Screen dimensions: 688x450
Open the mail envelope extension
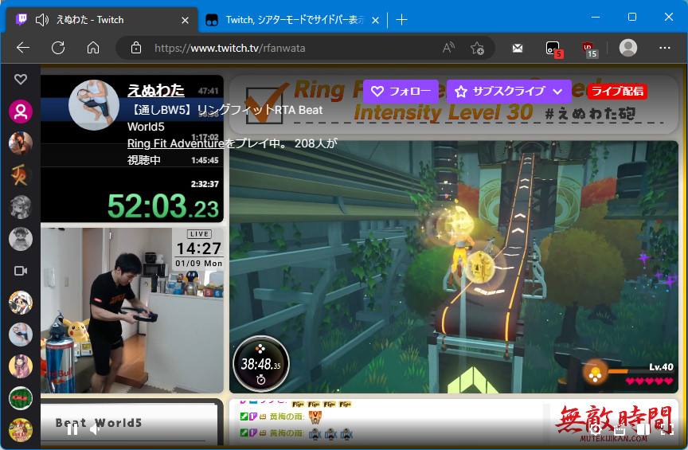click(518, 48)
